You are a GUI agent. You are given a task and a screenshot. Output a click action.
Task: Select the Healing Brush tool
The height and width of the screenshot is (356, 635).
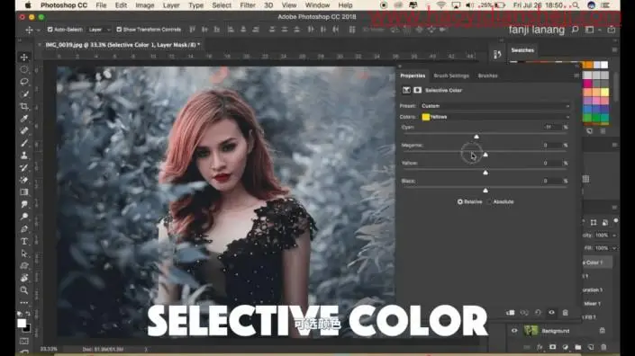[24, 130]
